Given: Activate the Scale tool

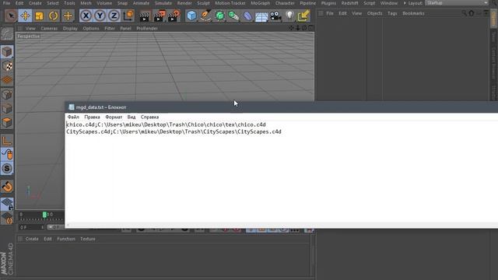Looking at the screenshot, I should click(39, 16).
